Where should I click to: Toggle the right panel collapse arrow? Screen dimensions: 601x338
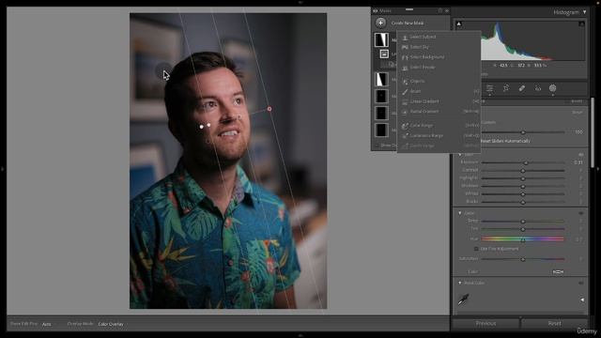(x=598, y=169)
